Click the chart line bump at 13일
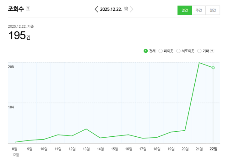This screenshot has width=228, height=160. click(x=86, y=129)
